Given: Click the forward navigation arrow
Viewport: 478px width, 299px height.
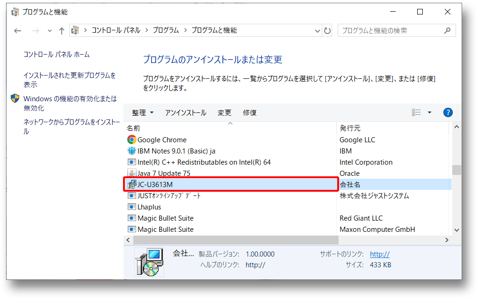Looking at the screenshot, I should pyautogui.click(x=36, y=31).
